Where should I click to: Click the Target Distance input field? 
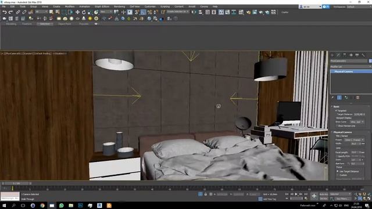click(358, 114)
